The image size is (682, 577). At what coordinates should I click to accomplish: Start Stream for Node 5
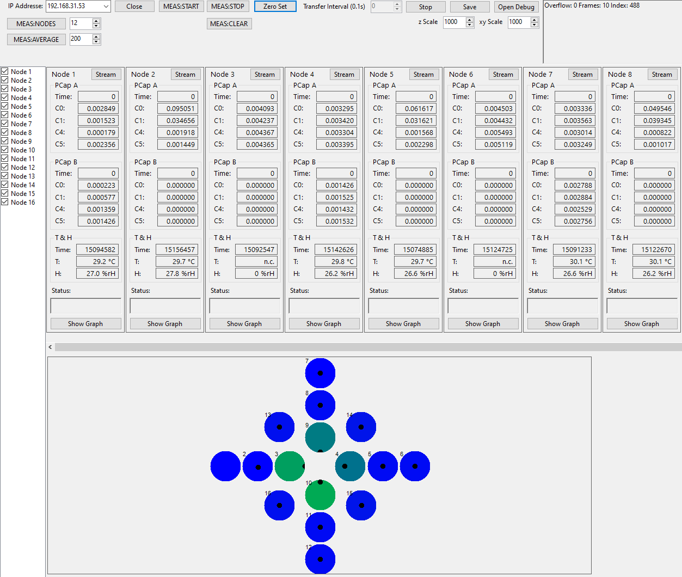pyautogui.click(x=423, y=75)
